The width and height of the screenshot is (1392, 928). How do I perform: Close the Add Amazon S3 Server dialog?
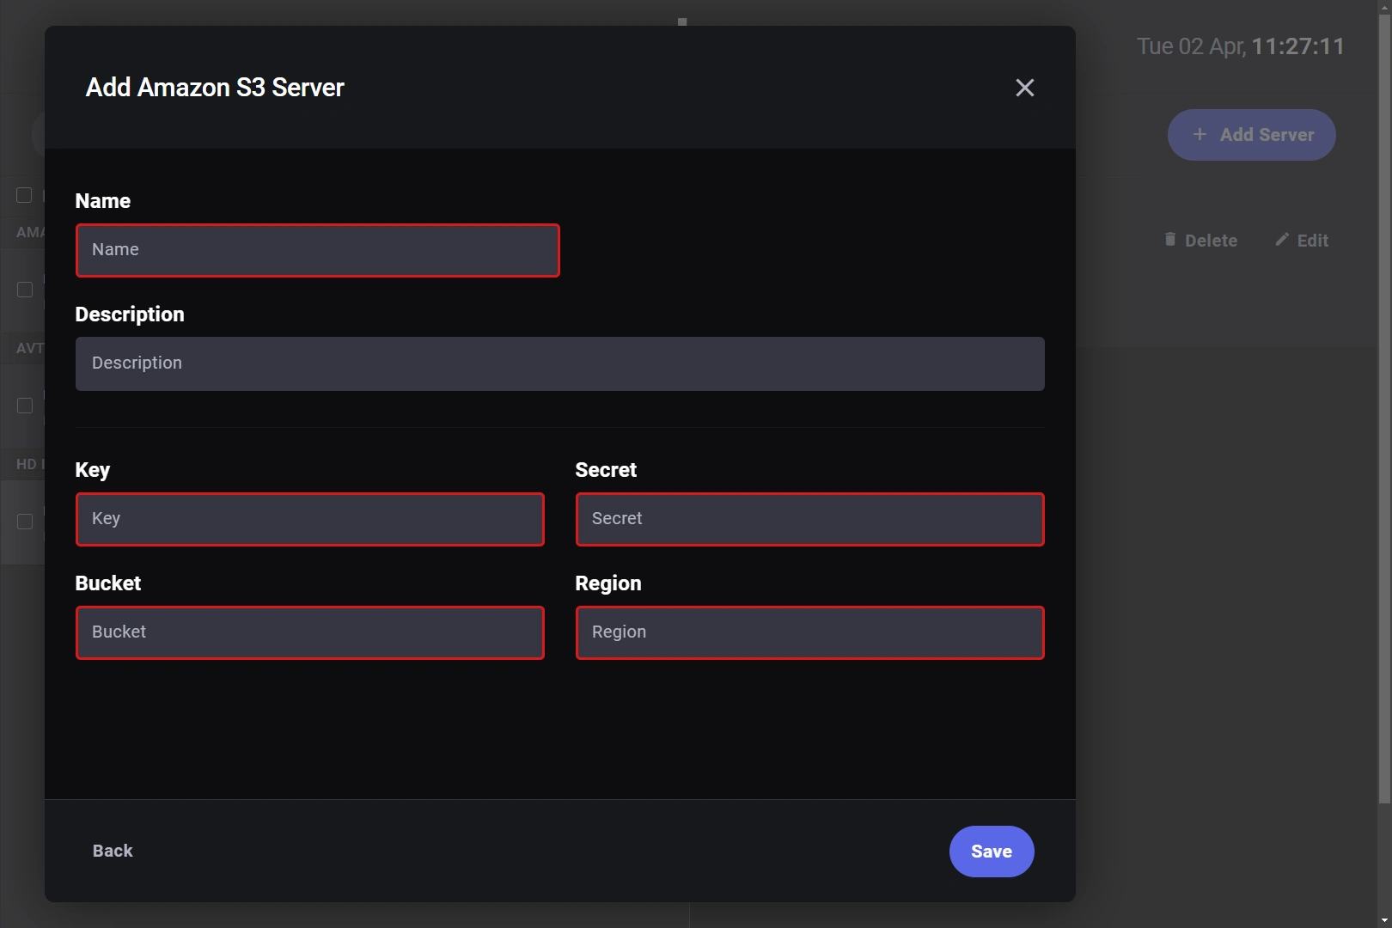pyautogui.click(x=1024, y=88)
